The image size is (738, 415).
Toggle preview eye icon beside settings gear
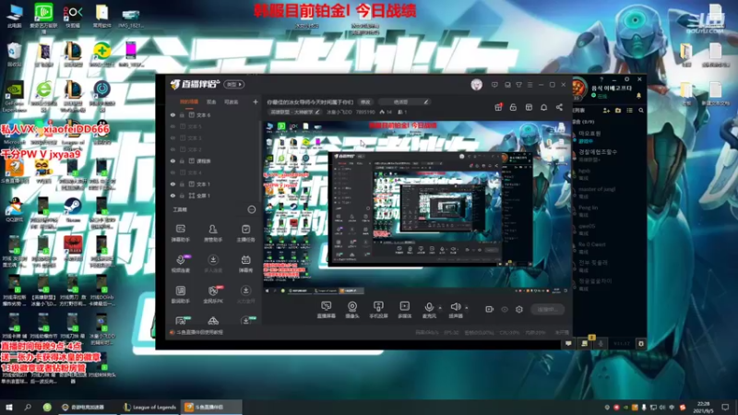505,309
